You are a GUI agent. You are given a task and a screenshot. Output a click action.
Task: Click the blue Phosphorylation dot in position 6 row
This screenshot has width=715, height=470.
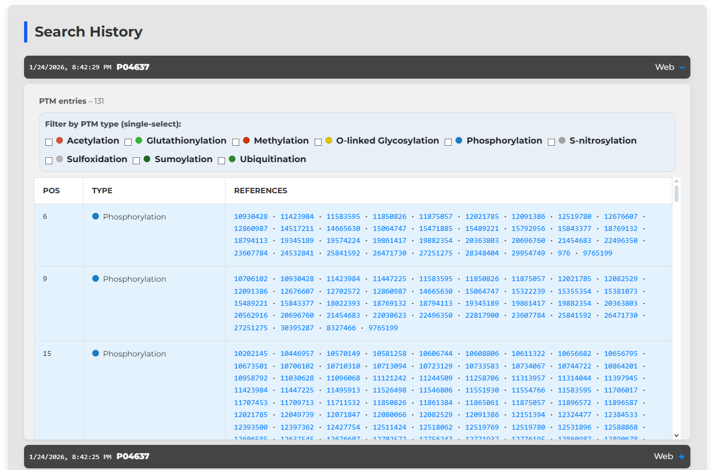pos(96,216)
